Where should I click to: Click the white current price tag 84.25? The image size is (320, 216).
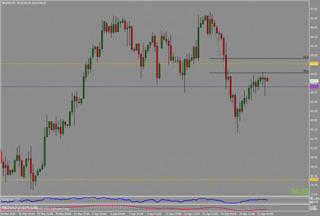click(x=314, y=81)
